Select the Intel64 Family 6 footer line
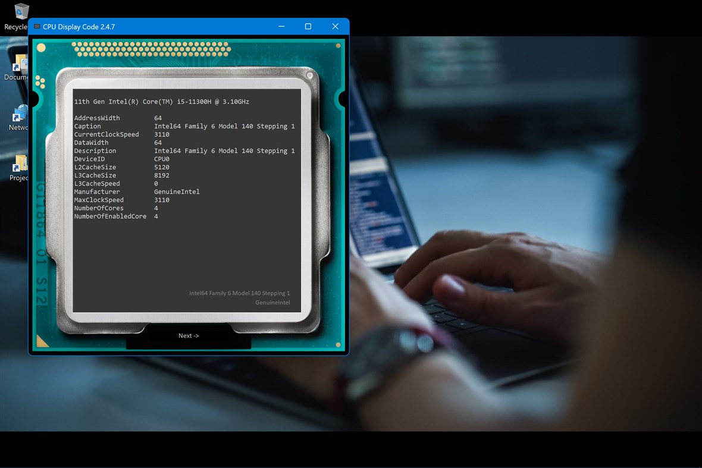The image size is (702, 468). coord(240,293)
